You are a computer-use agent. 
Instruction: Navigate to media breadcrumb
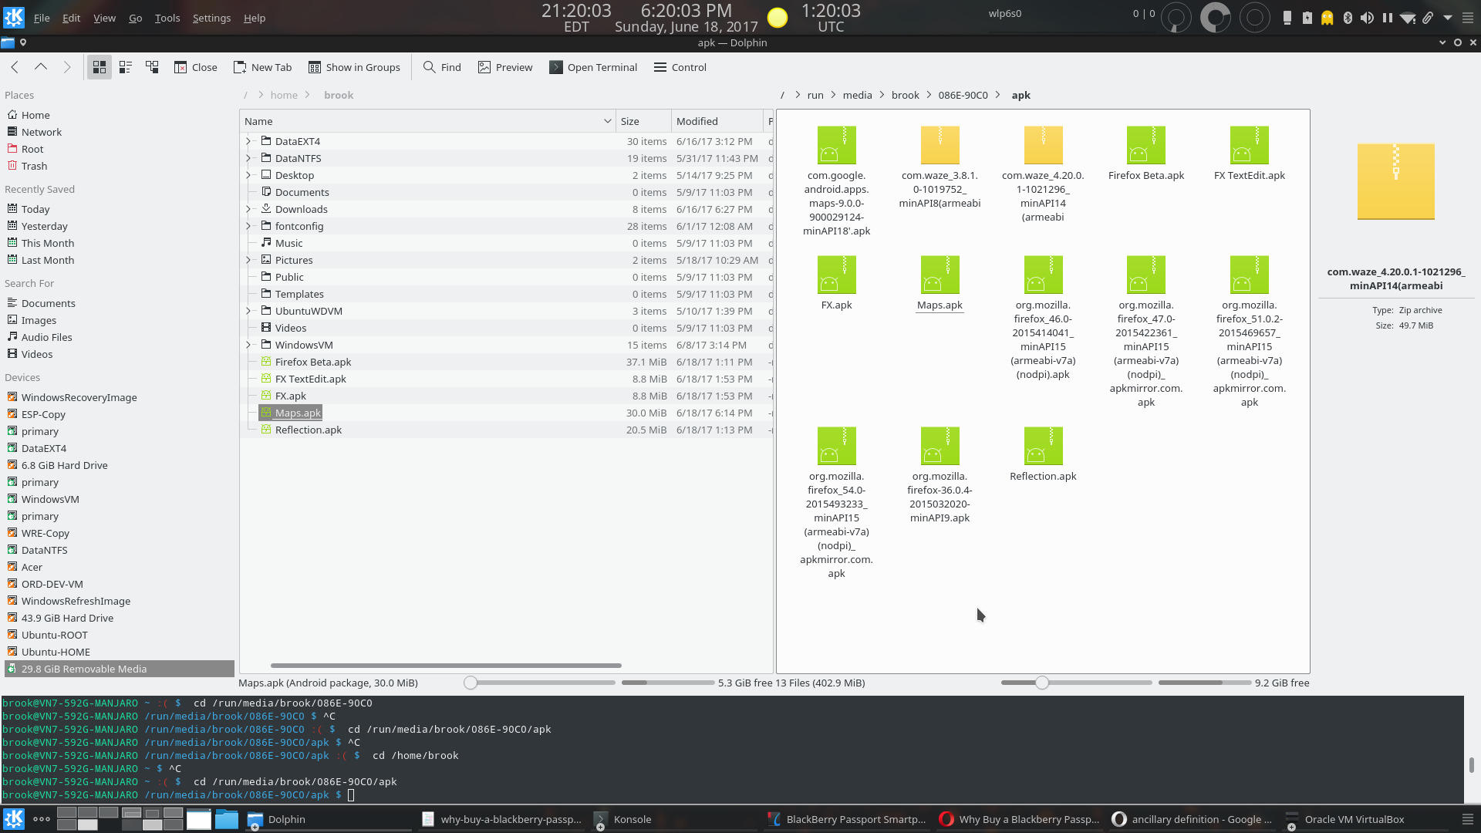(x=857, y=95)
